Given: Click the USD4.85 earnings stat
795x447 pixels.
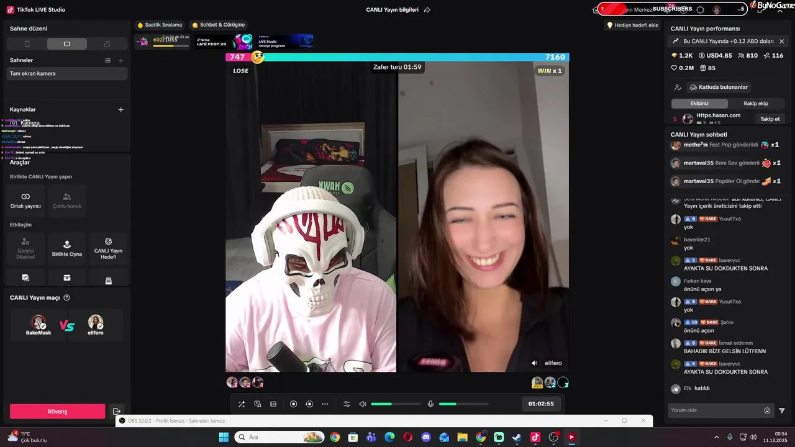Looking at the screenshot, I should [x=715, y=56].
